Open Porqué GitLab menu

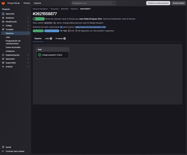pos(14,3)
